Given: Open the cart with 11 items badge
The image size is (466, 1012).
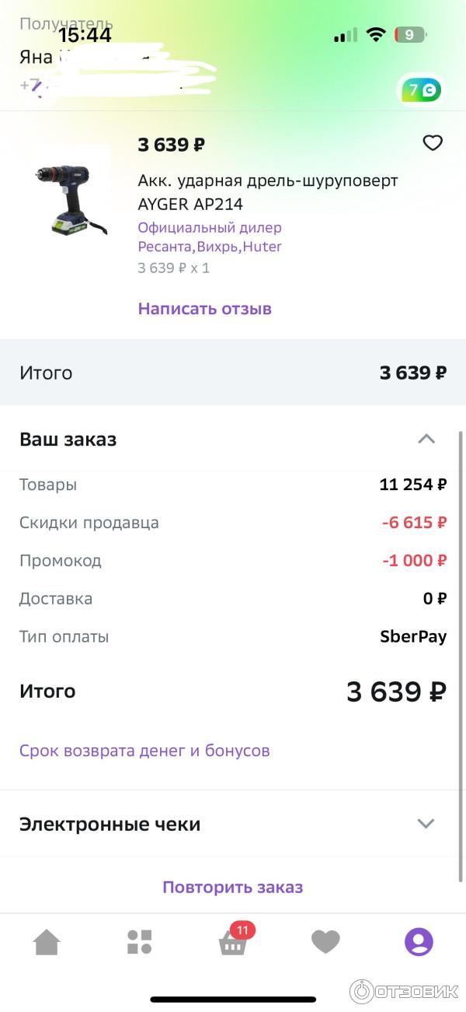Looking at the screenshot, I should (232, 944).
